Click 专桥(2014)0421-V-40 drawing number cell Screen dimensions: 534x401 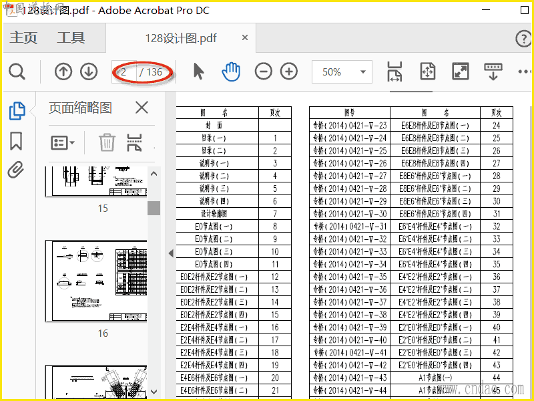[x=350, y=340]
